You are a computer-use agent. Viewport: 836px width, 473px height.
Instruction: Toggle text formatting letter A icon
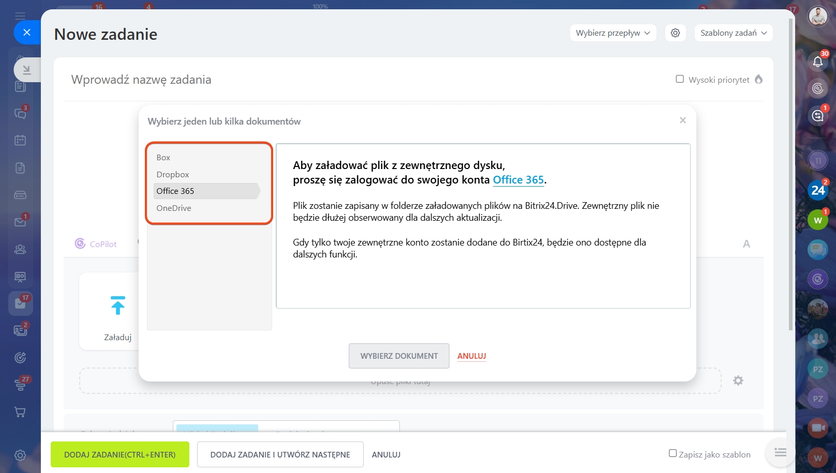pyautogui.click(x=747, y=244)
